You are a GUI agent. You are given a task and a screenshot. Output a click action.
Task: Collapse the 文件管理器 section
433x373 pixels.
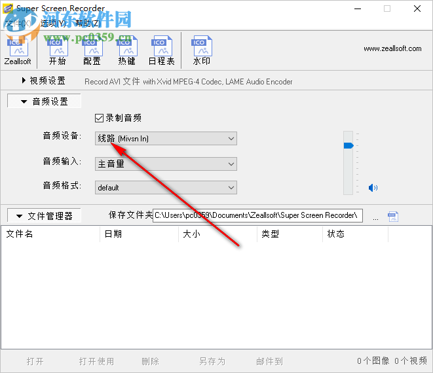pos(44,215)
